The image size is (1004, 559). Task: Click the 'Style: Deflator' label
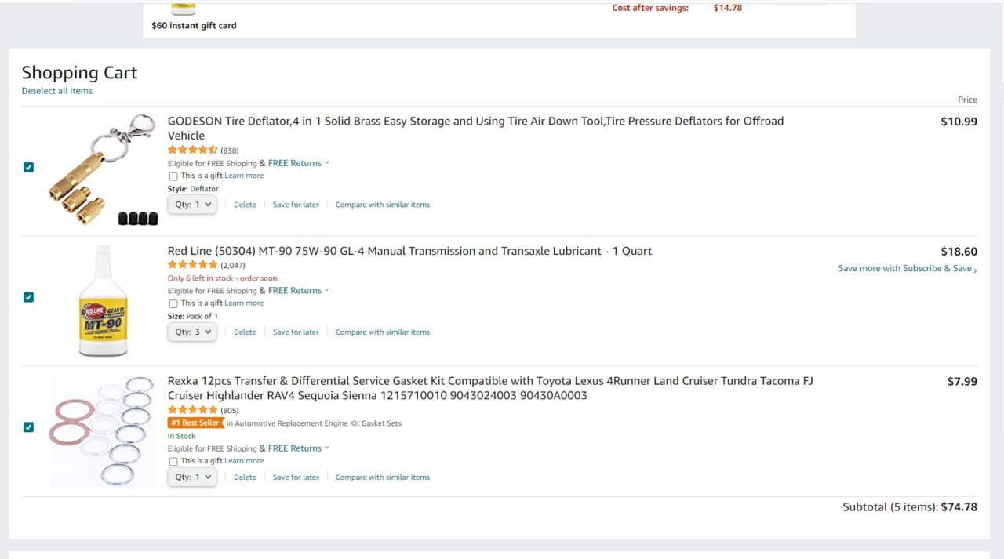coord(193,189)
